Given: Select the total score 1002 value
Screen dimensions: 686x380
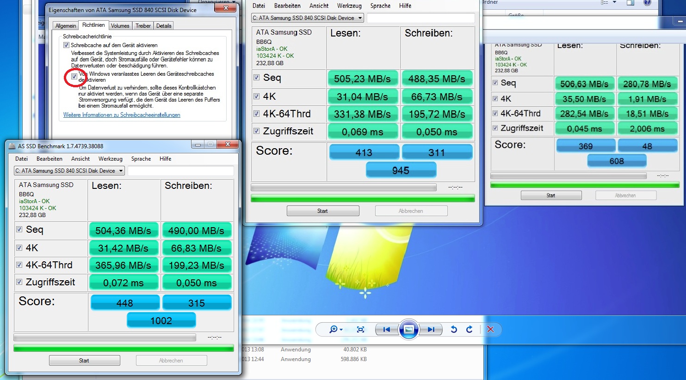Looking at the screenshot, I should pyautogui.click(x=161, y=320).
